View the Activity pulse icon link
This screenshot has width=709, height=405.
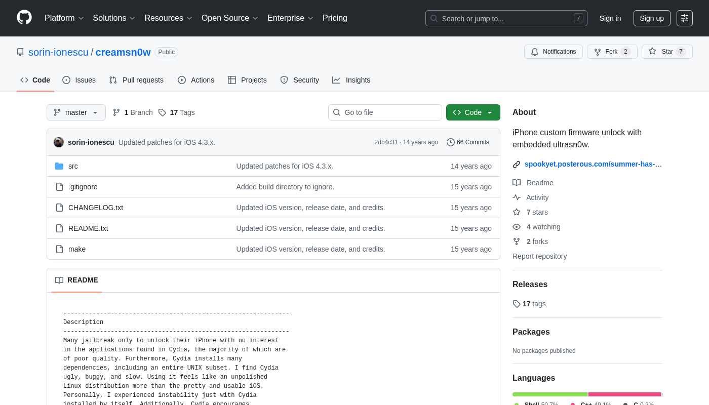click(x=517, y=197)
